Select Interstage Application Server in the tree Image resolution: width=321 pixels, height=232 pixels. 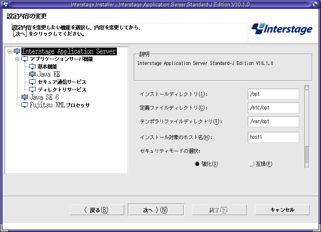tap(69, 51)
